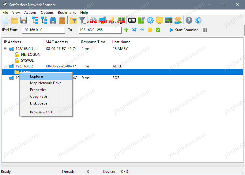Click the BOB host name
This screenshot has width=245, height=175.
[116, 78]
